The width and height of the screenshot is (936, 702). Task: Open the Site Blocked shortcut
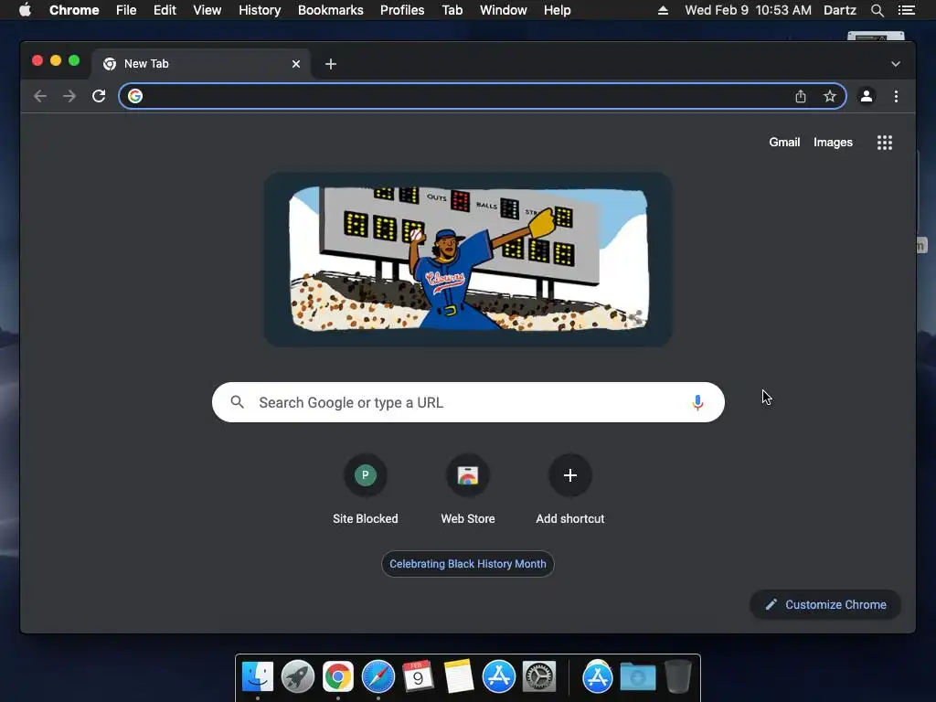[x=366, y=490]
